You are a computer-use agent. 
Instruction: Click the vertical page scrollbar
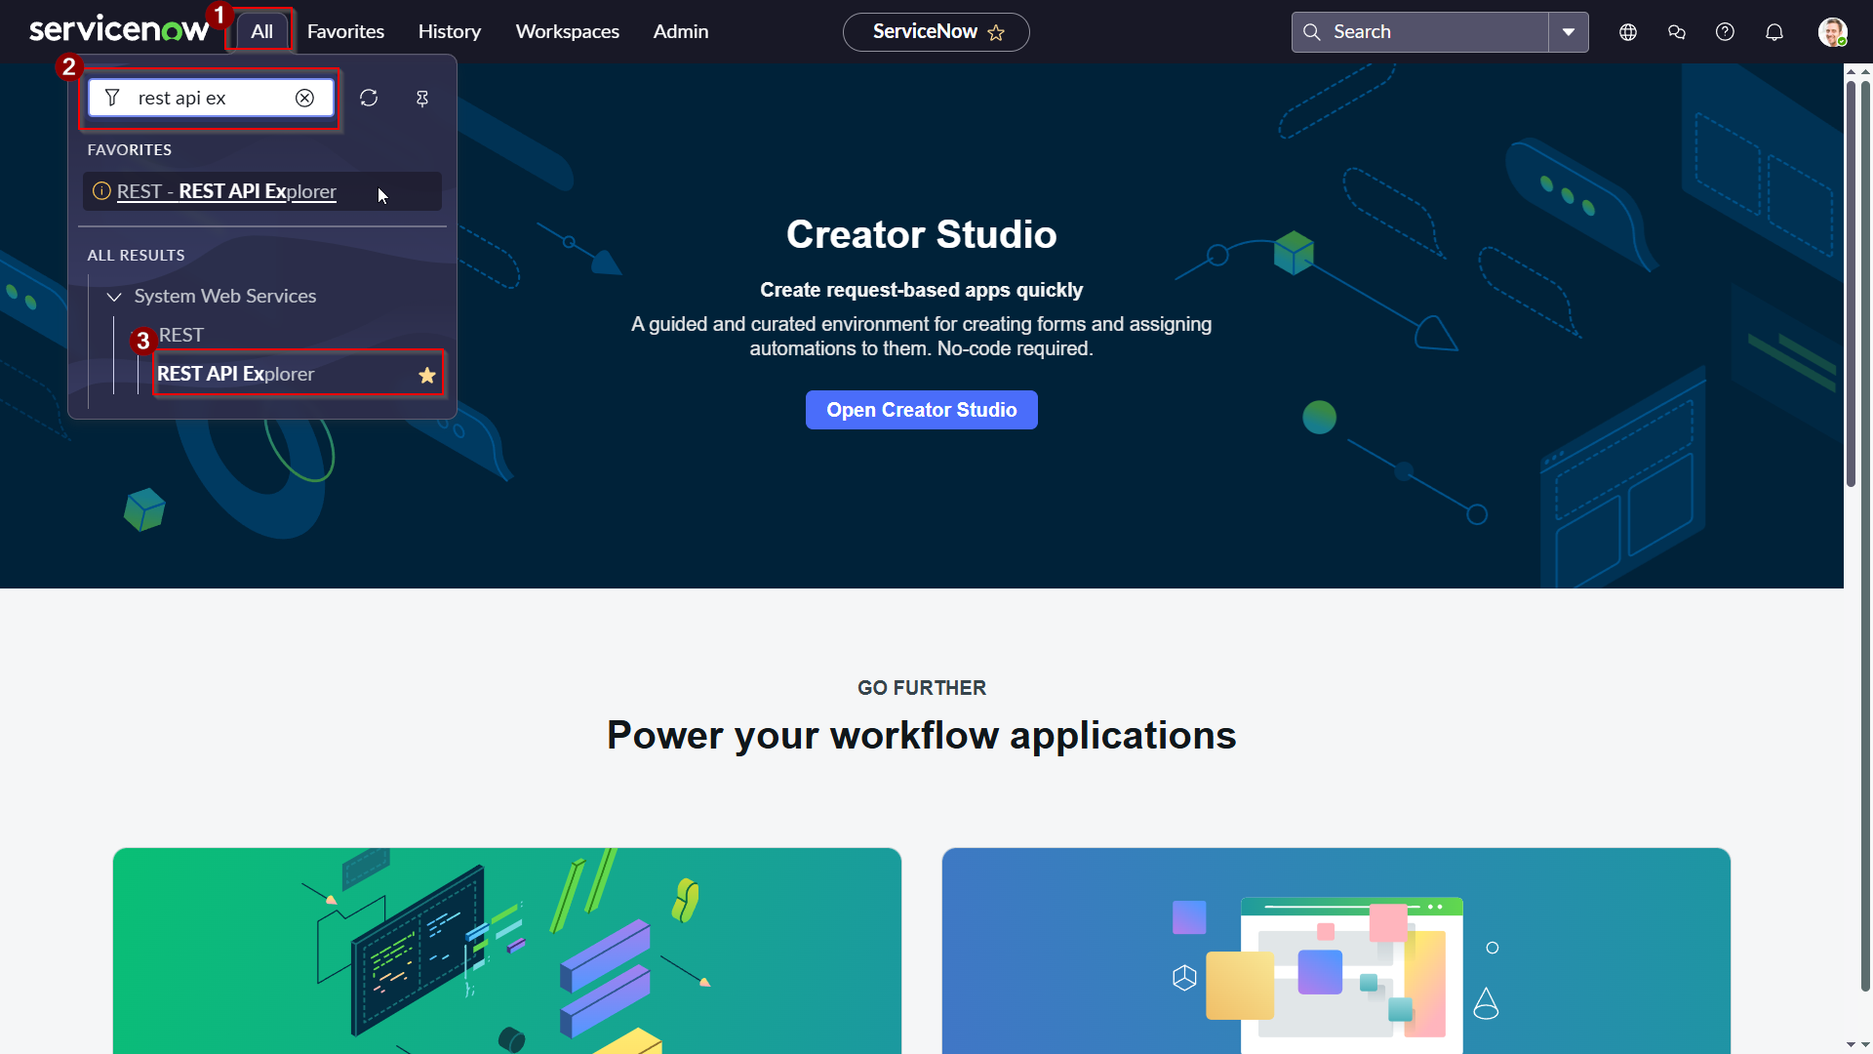(1850, 283)
